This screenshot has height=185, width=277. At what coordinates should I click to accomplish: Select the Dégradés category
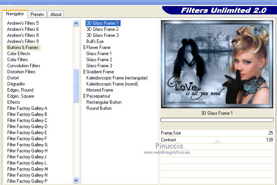pyautogui.click(x=16, y=84)
